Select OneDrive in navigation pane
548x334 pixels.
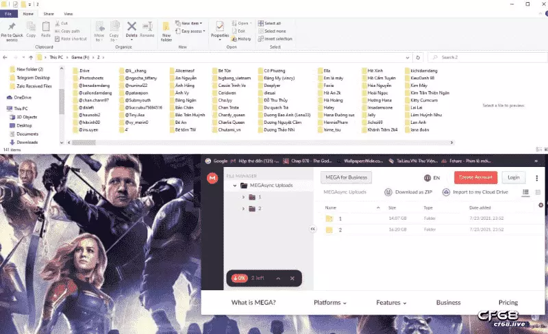point(23,97)
